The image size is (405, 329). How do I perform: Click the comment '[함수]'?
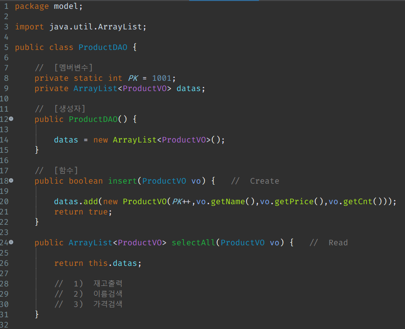66,170
